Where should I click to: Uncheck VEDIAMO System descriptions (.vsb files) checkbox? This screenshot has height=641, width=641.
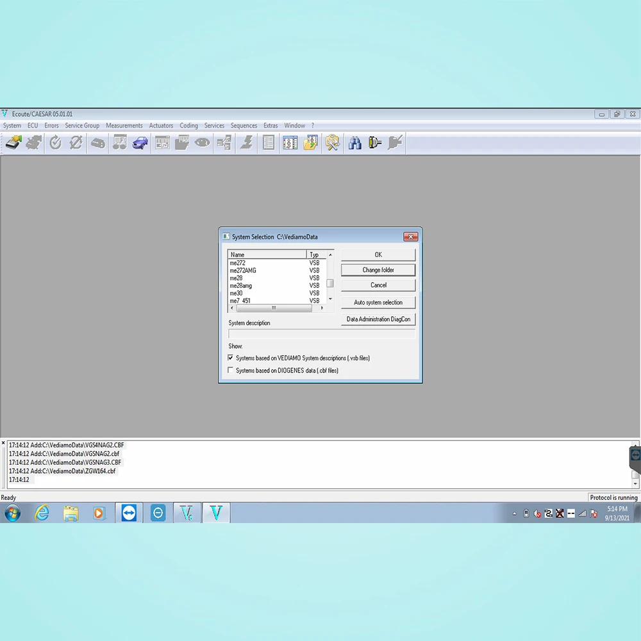point(231,358)
